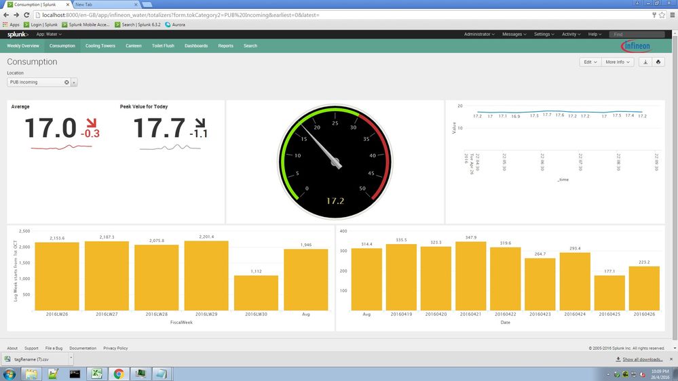Image resolution: width=678 pixels, height=381 pixels.
Task: Expand the Edit dropdown button
Action: coord(589,62)
